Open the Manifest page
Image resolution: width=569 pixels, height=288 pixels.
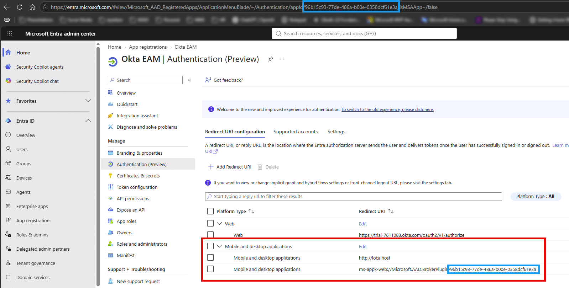(x=126, y=255)
